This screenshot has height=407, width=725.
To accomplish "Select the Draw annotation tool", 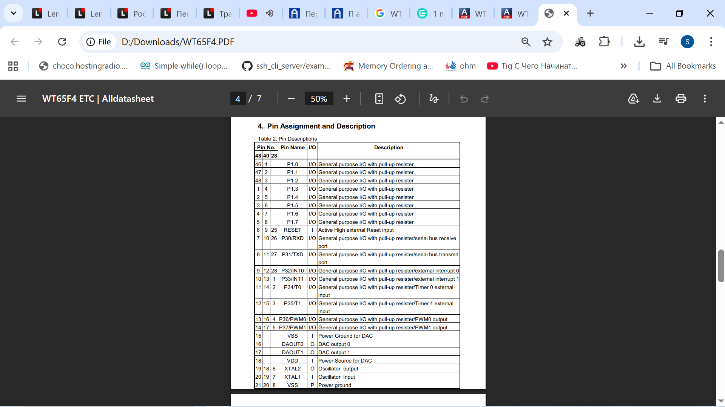I will [x=434, y=99].
